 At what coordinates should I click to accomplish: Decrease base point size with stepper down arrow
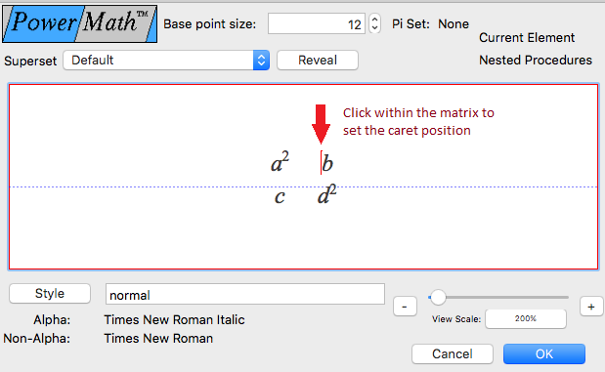click(x=374, y=28)
